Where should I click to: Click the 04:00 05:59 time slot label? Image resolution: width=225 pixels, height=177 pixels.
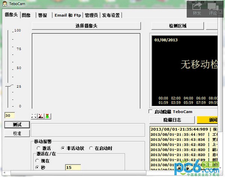click(x=188, y=100)
